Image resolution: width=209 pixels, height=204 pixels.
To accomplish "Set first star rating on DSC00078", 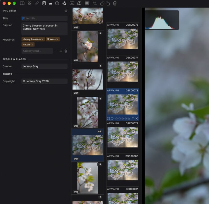I will click(x=117, y=119).
